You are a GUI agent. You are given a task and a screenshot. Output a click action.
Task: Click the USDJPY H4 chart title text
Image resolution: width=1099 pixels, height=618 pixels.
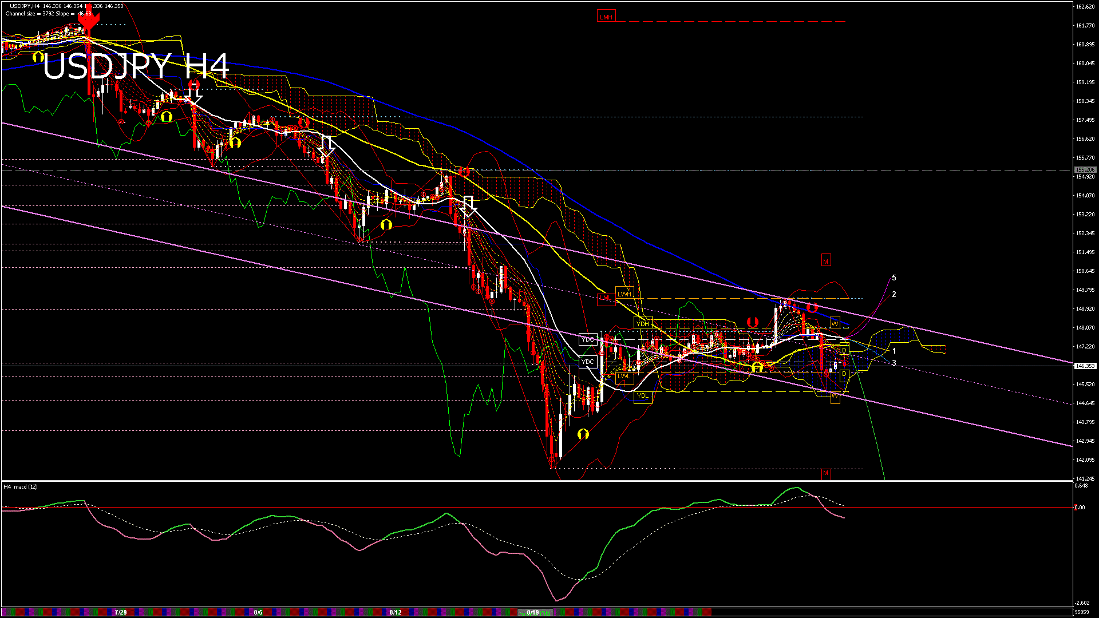pos(136,67)
